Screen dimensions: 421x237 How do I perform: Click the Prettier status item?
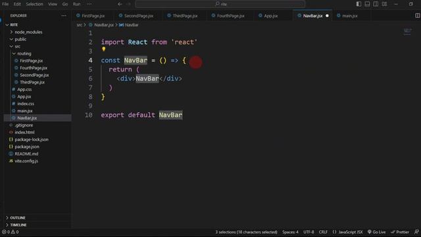click(400, 232)
